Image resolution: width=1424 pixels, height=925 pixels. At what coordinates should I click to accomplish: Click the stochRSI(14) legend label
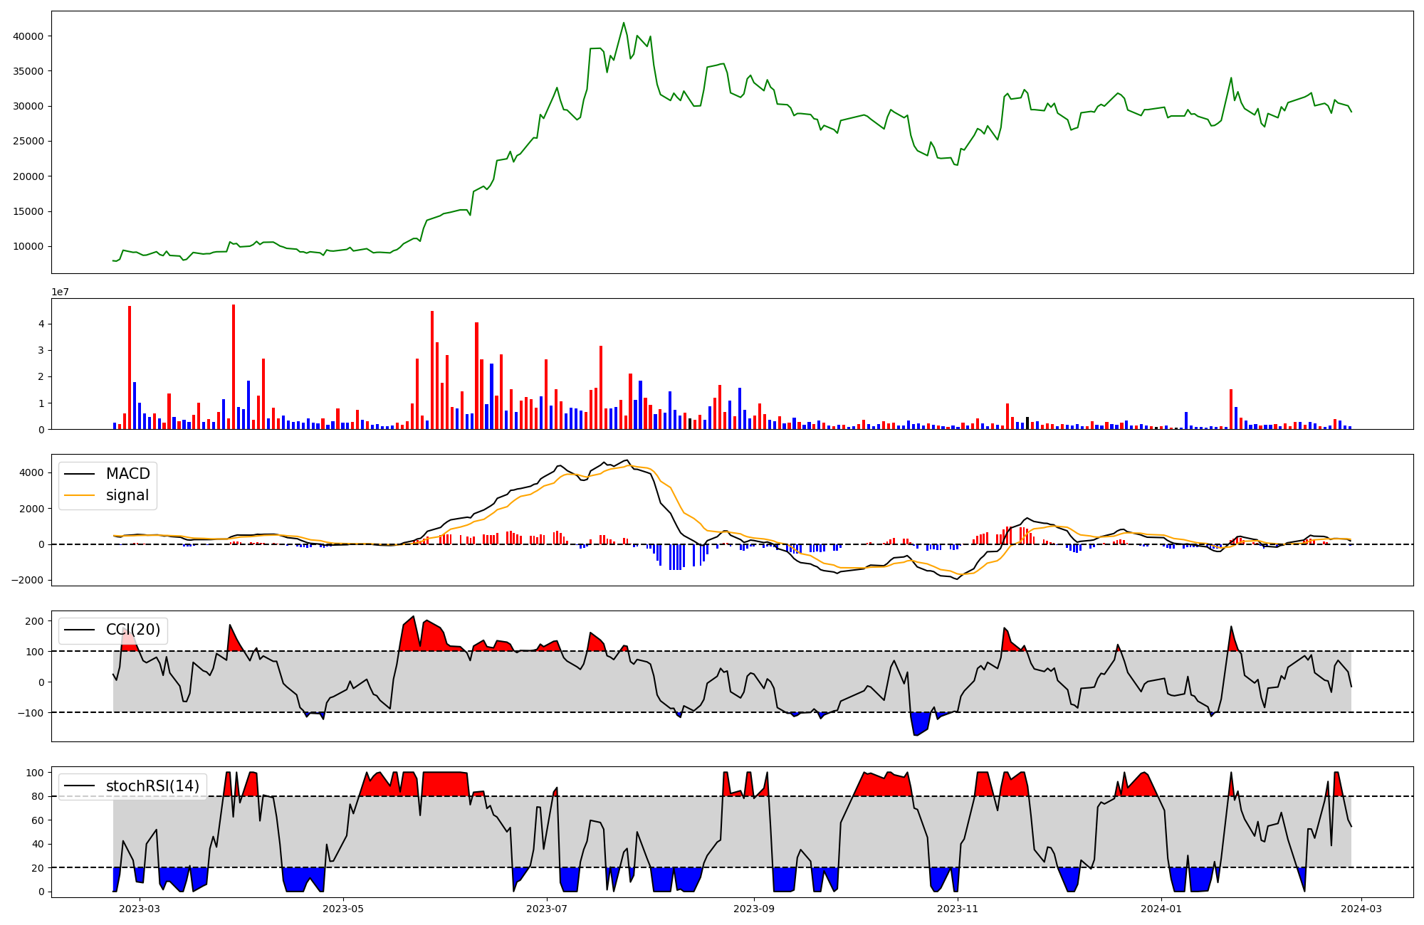[152, 786]
